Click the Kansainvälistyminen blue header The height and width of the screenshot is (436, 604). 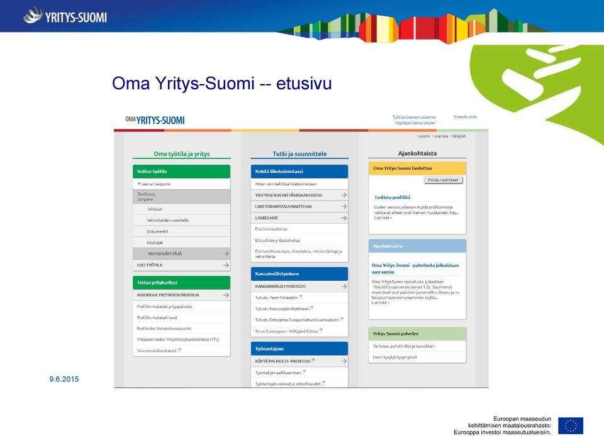point(299,274)
